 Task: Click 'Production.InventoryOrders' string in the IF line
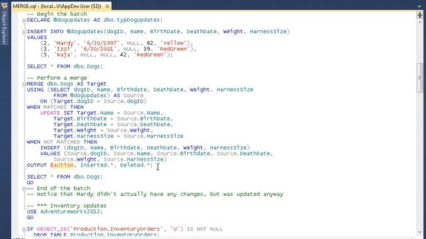(116, 229)
